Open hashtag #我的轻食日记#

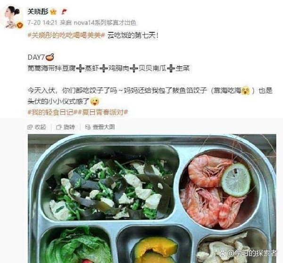point(52,112)
